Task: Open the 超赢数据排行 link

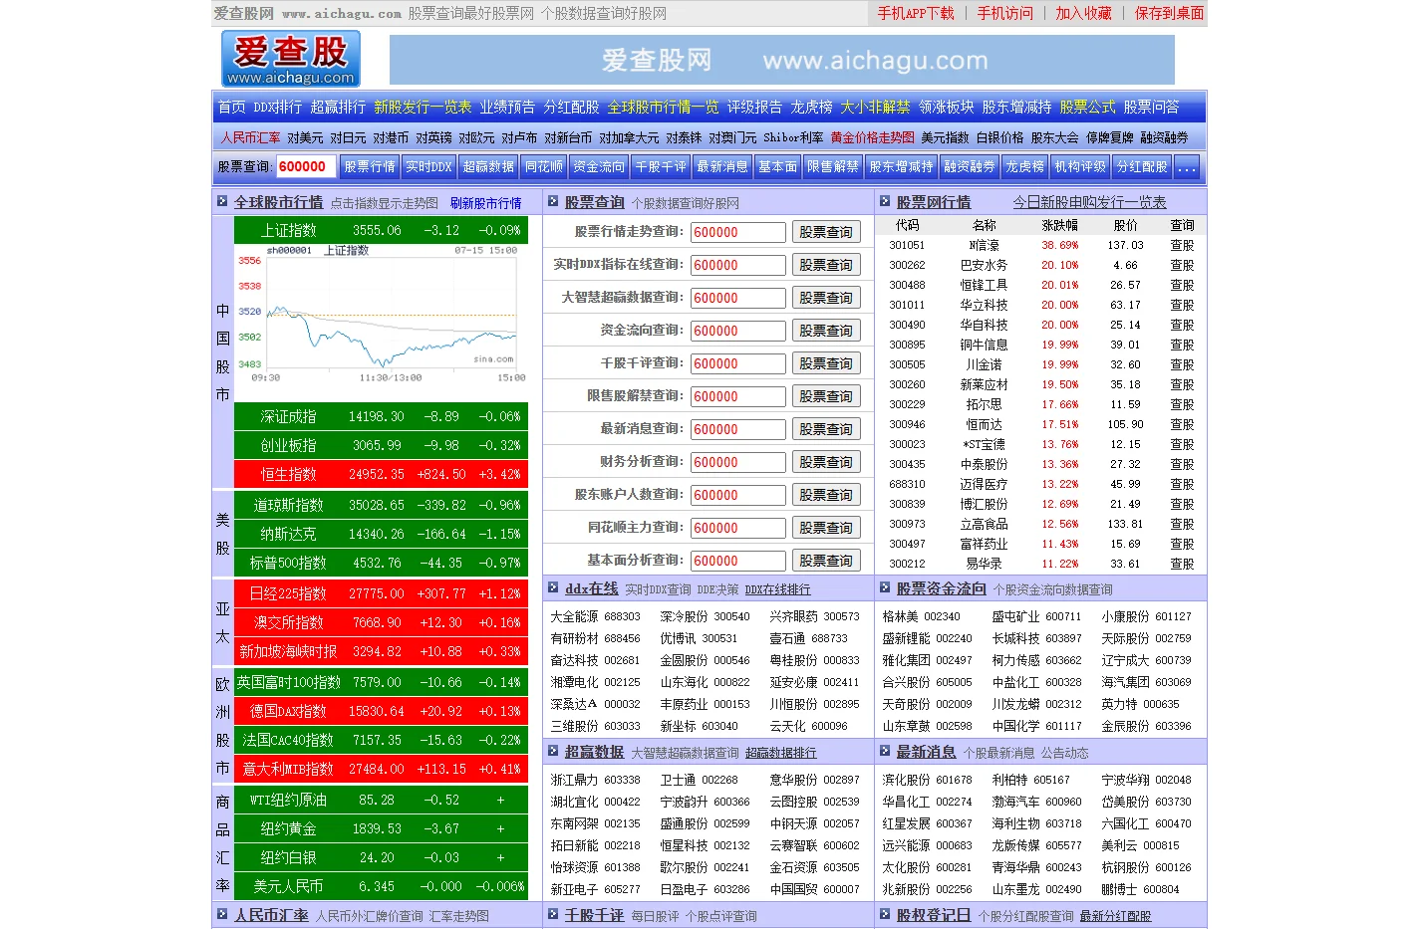Action: click(x=780, y=753)
